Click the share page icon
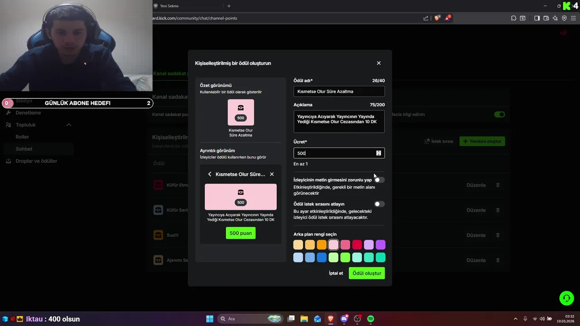580x326 pixels. [x=426, y=18]
